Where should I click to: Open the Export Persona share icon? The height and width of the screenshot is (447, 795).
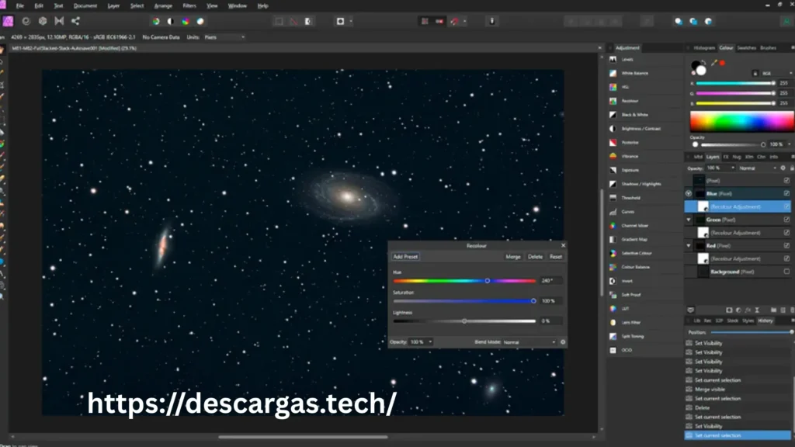point(75,21)
